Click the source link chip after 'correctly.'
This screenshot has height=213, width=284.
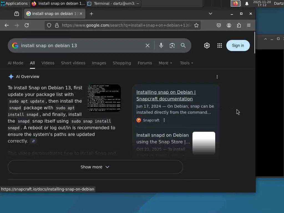click(33, 141)
